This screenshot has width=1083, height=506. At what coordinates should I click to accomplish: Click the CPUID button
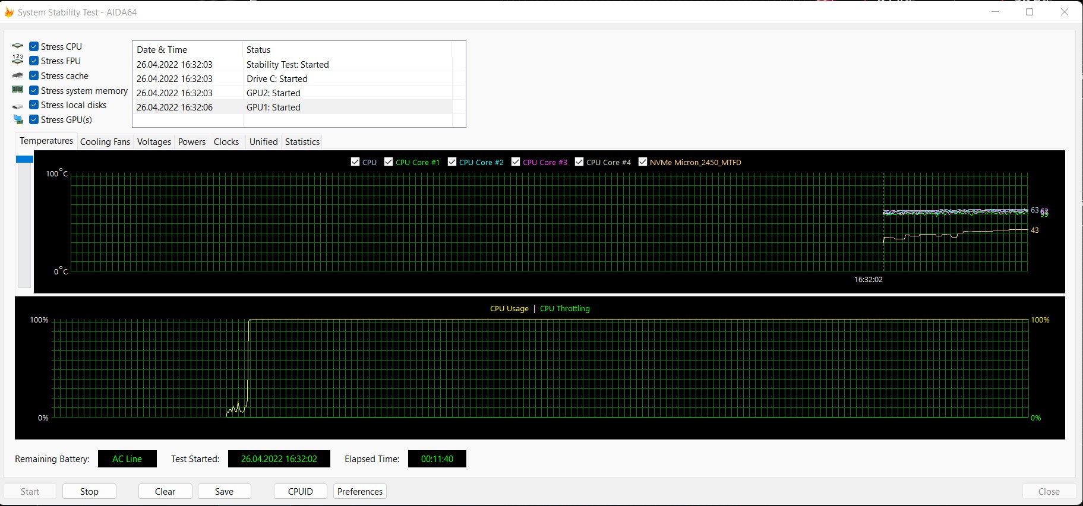[300, 491]
